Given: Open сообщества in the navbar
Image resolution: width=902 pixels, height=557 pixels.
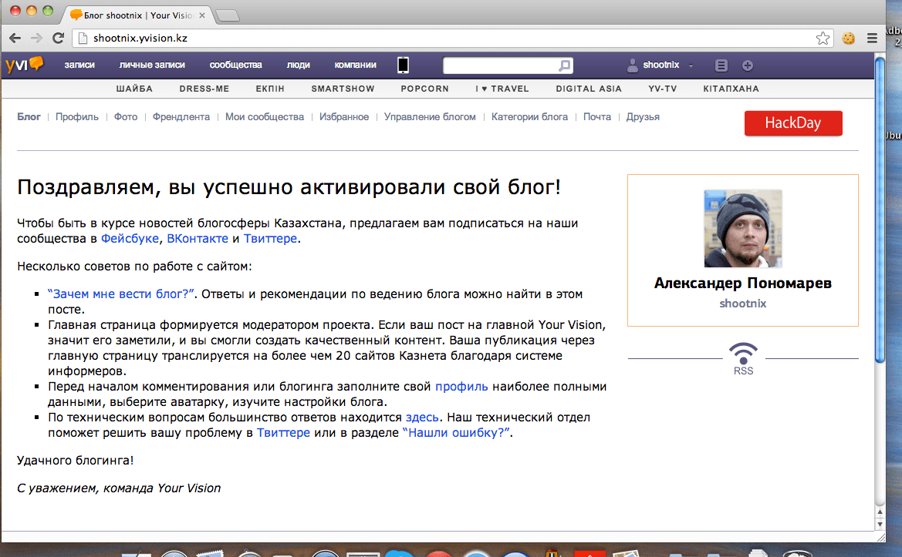Looking at the screenshot, I should (x=236, y=65).
